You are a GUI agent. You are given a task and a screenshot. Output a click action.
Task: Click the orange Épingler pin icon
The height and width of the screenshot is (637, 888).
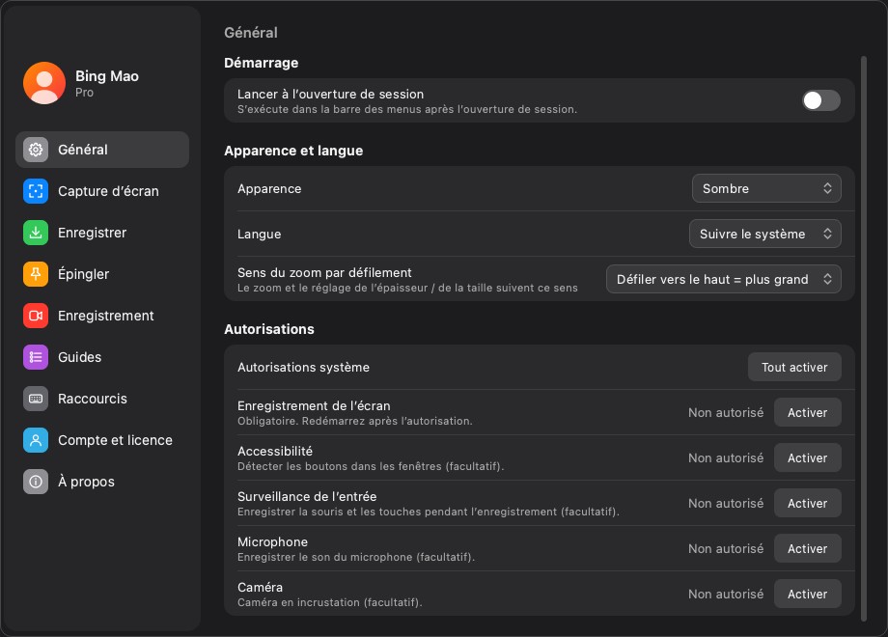(36, 274)
